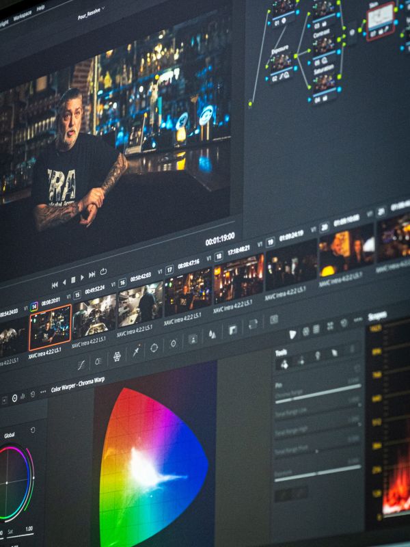410x547 pixels.
Task: Play the clip forward
Action: coord(82,278)
